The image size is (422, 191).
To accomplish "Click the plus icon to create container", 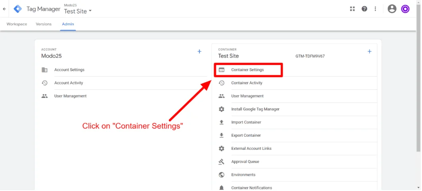I will (x=370, y=51).
